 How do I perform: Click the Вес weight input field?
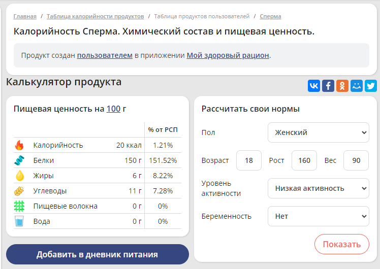356,160
